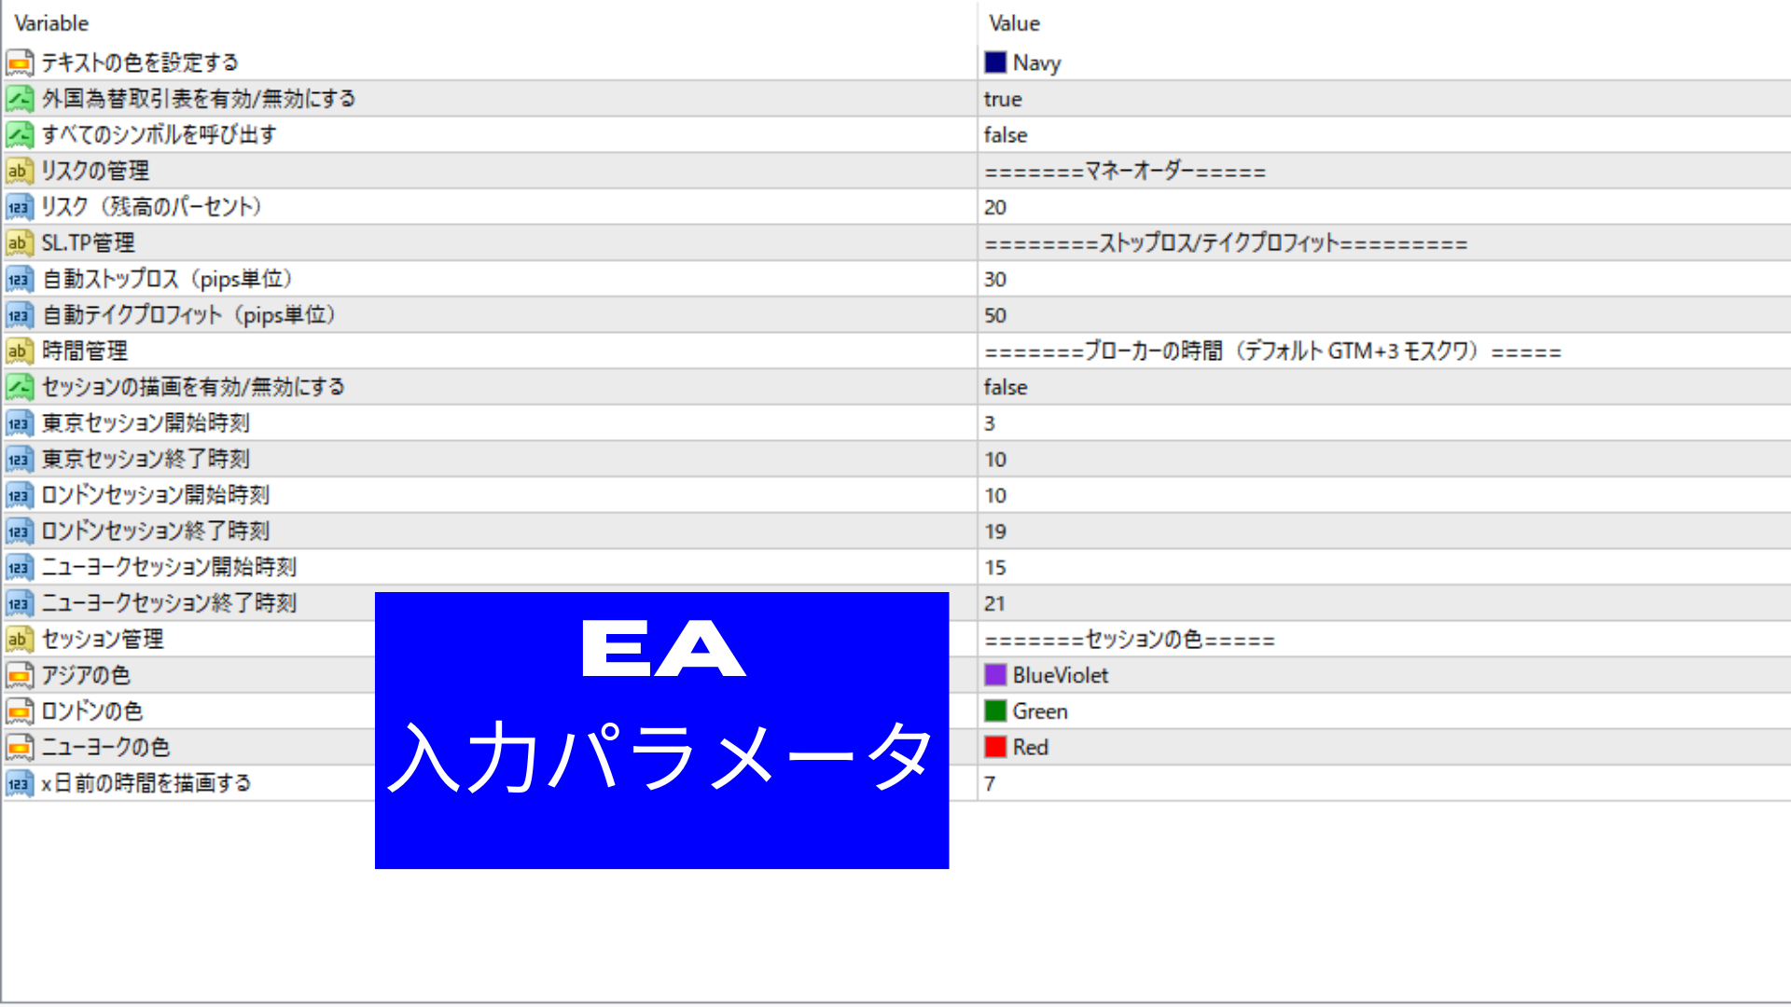
Task: Click the ab icon beside SL.TP管理
Action: coord(19,243)
